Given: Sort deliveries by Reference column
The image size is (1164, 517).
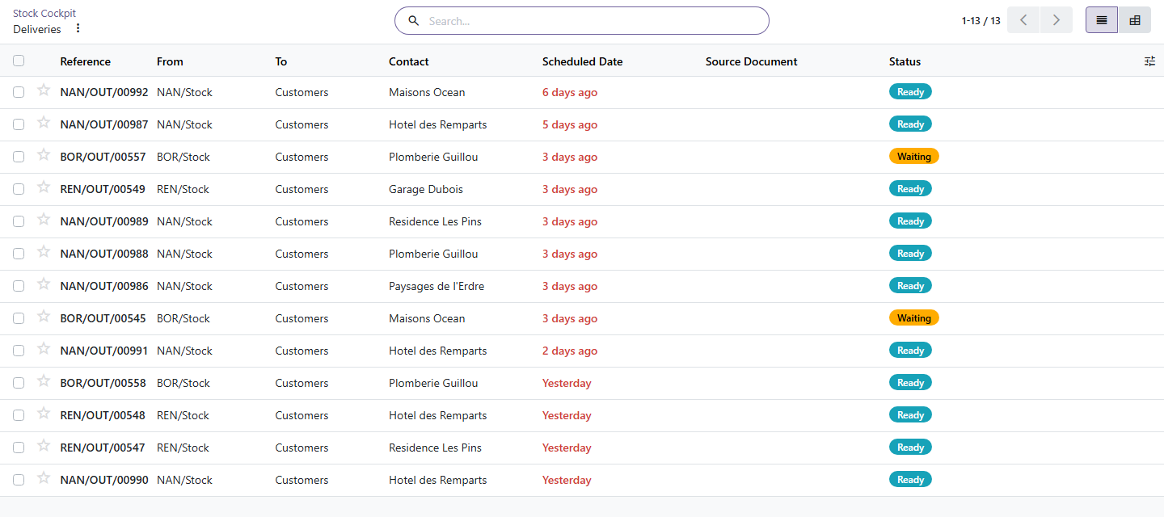Looking at the screenshot, I should (85, 61).
